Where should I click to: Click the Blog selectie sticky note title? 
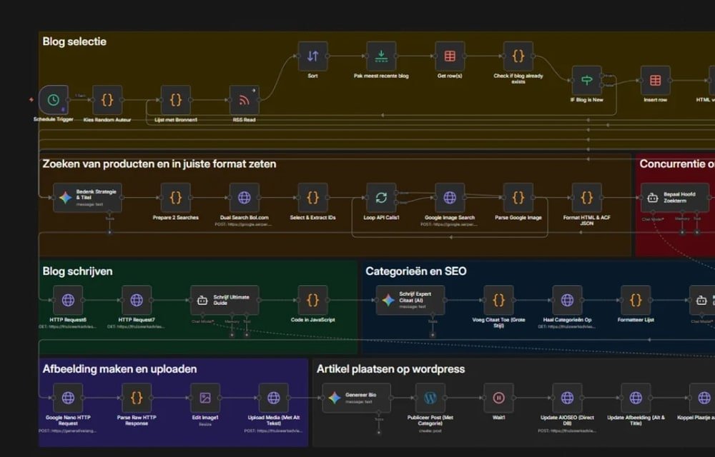[74, 41]
